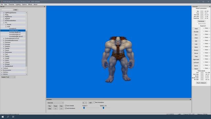Open the Models (*.m2) file filter dropdown
Viewport: 211px width, 119px height.
[x=8, y=77]
